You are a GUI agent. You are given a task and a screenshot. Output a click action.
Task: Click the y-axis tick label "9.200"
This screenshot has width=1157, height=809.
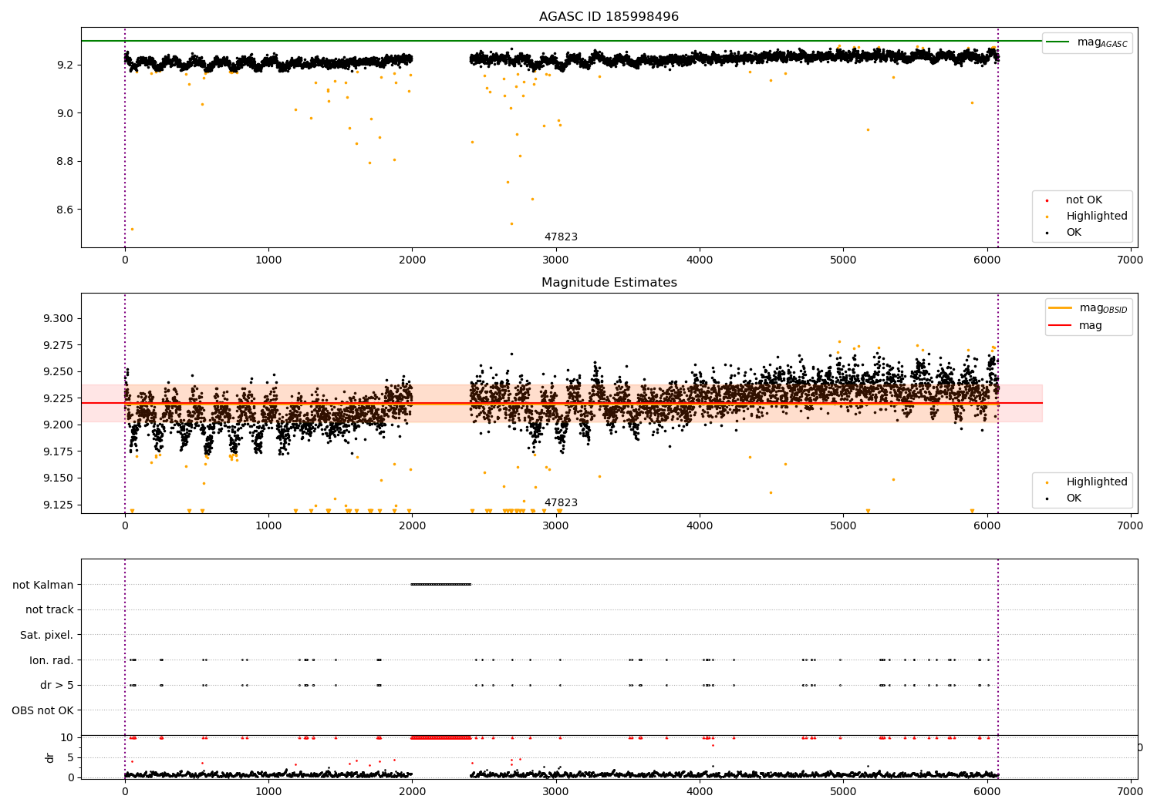coord(59,425)
